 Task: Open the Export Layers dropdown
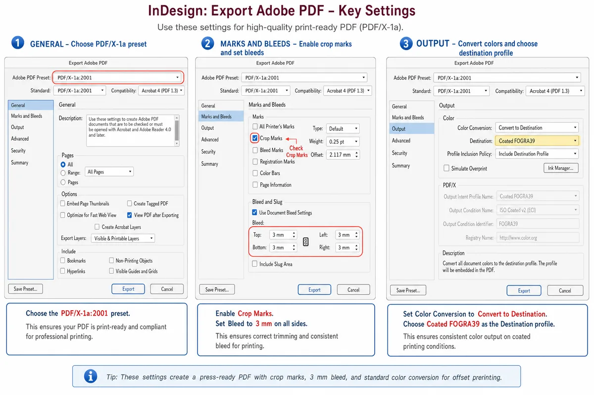pyautogui.click(x=123, y=238)
